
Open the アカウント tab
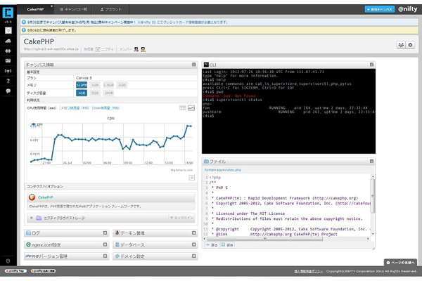[111, 10]
